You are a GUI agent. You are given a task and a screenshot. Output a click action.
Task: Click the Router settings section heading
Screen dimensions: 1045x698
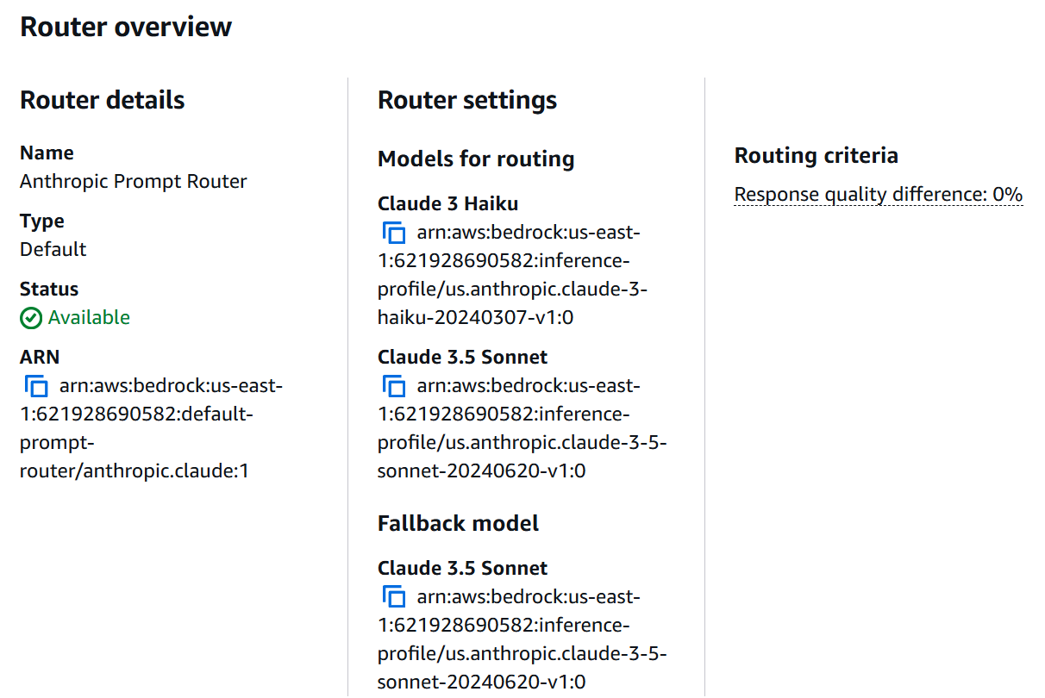pos(466,100)
